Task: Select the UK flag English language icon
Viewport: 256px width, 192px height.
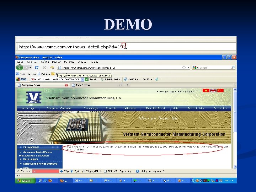Action: click(x=213, y=90)
